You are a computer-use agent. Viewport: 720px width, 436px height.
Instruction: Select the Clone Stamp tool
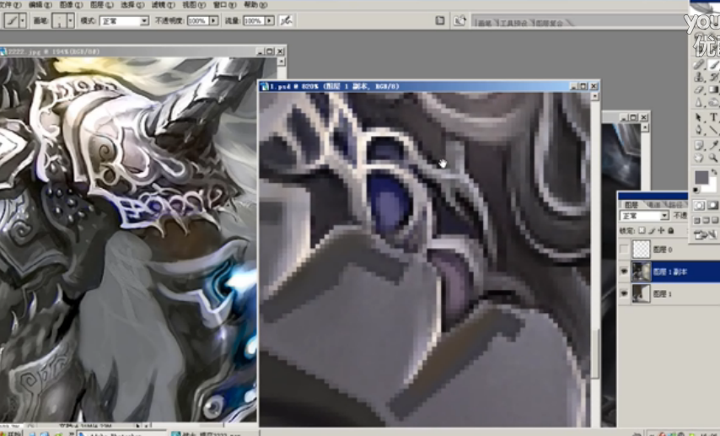coord(698,78)
